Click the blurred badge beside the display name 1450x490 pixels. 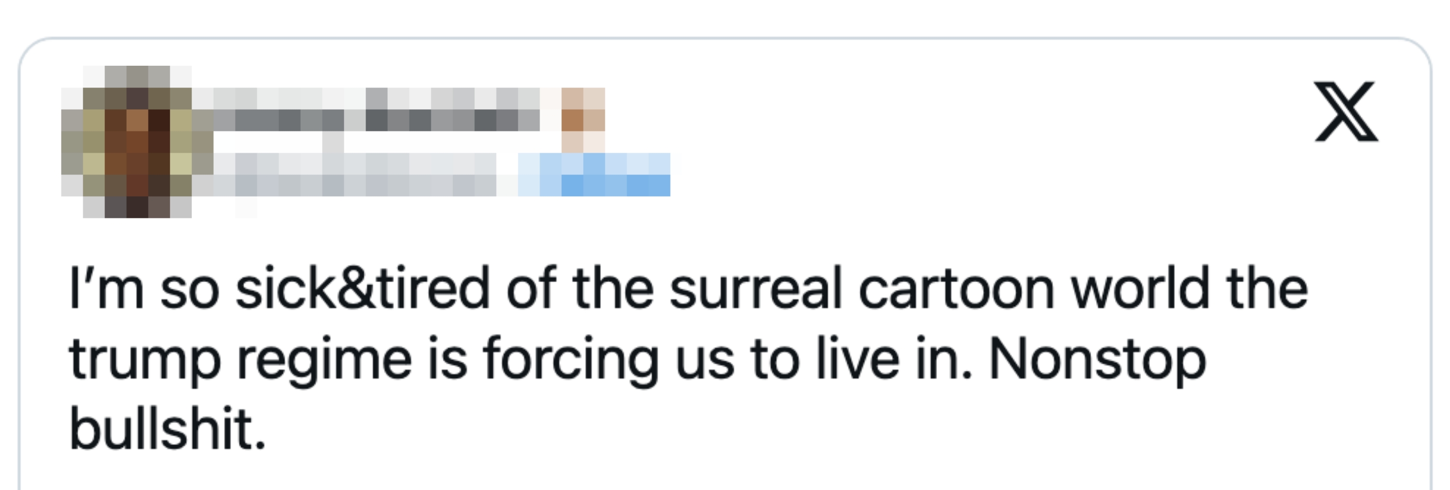[x=583, y=119]
